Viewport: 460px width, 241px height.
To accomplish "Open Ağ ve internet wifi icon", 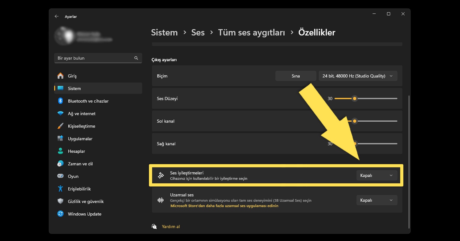I will (60, 113).
